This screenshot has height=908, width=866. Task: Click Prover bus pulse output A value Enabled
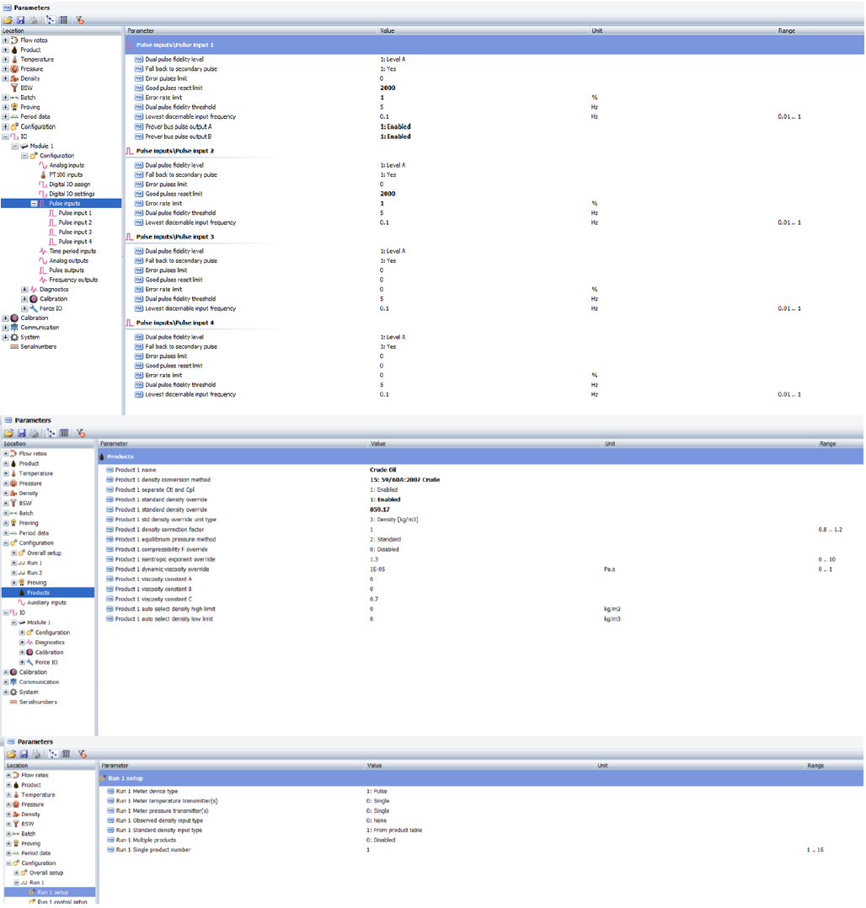point(395,127)
